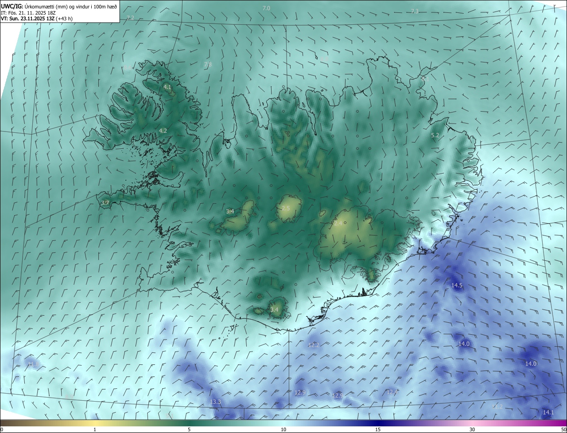Click the 5.2 value in East Iceland
567x433 pixels.
pos(435,135)
